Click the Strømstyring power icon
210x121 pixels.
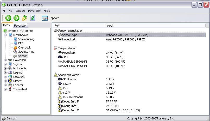[15, 52]
